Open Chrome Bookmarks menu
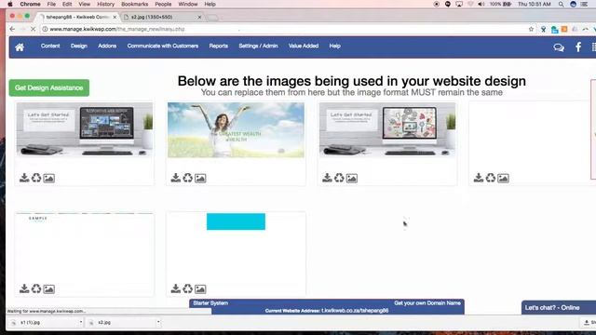 134,4
